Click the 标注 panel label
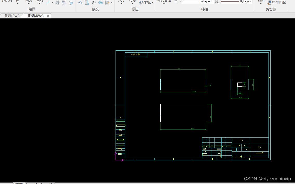Viewport: 295px width, 184px height. click(x=135, y=9)
